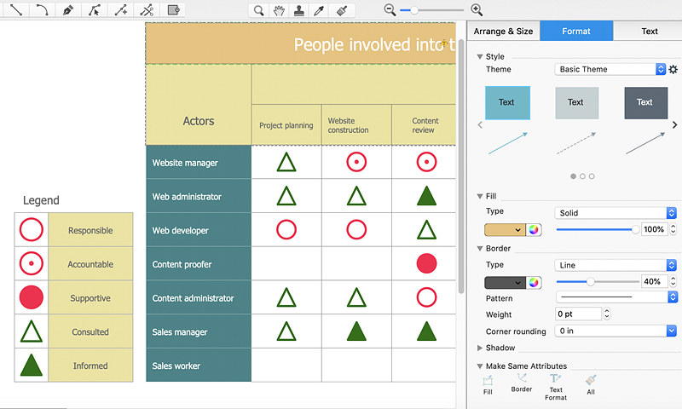The width and height of the screenshot is (682, 409).
Task: Click the tan fill color swatch
Action: pyautogui.click(x=504, y=229)
